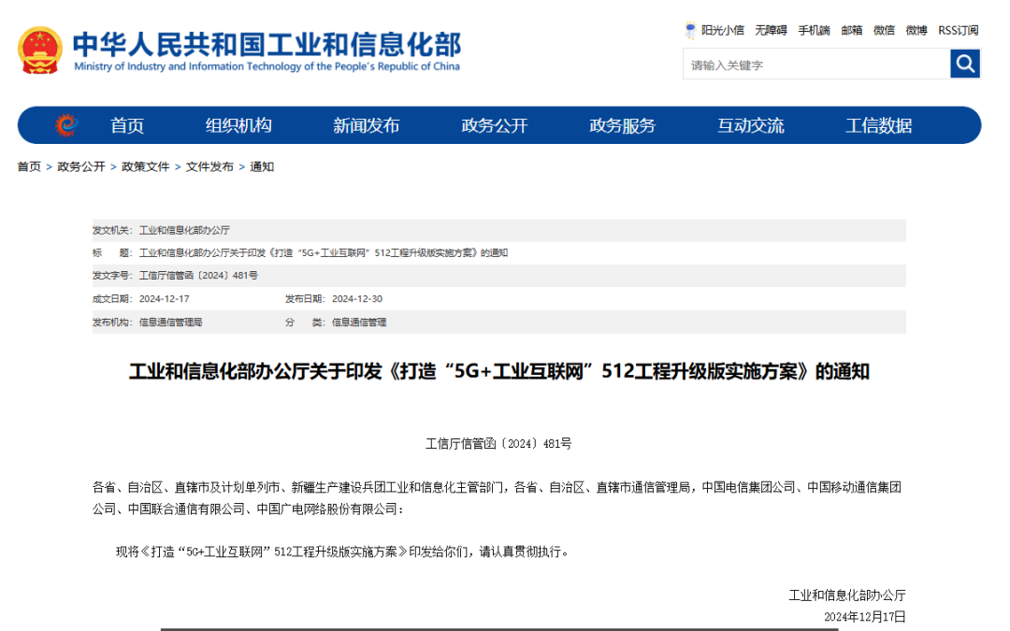
Task: Go to the 邮箱 link at top
Action: coord(852,30)
